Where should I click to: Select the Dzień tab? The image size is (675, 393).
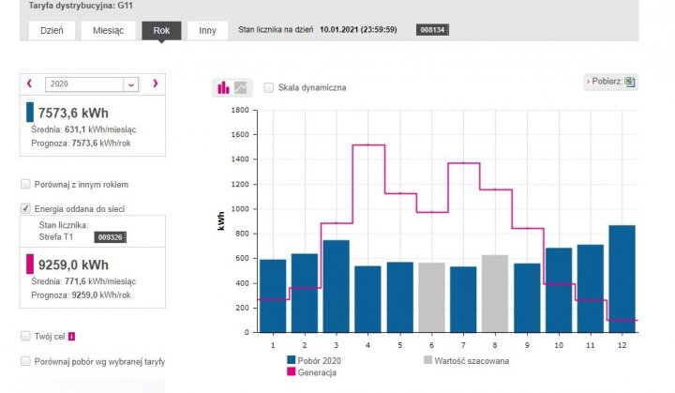[x=52, y=30]
